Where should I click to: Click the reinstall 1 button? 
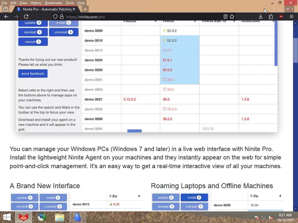[33, 32]
